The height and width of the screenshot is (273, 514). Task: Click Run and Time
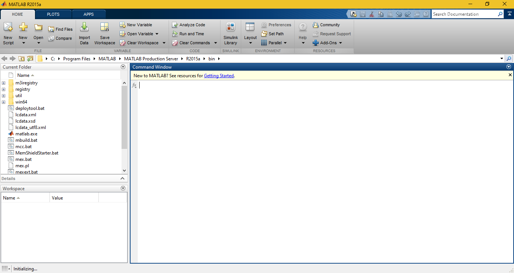point(188,34)
